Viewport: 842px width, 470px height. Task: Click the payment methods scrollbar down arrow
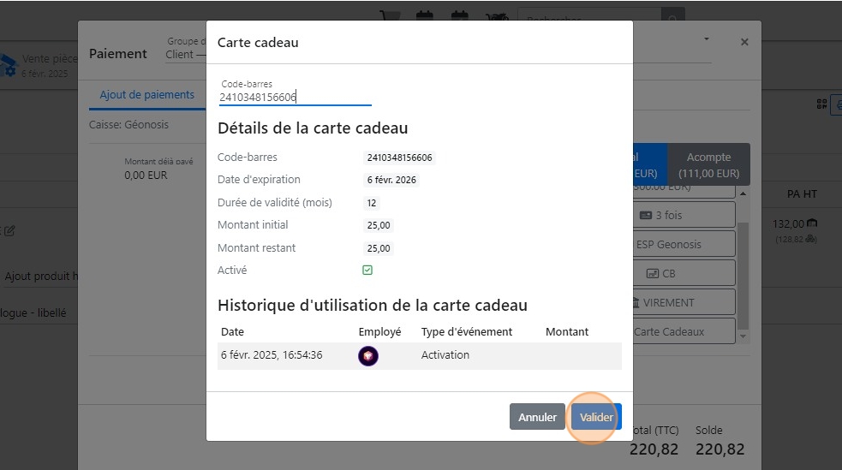tap(743, 336)
